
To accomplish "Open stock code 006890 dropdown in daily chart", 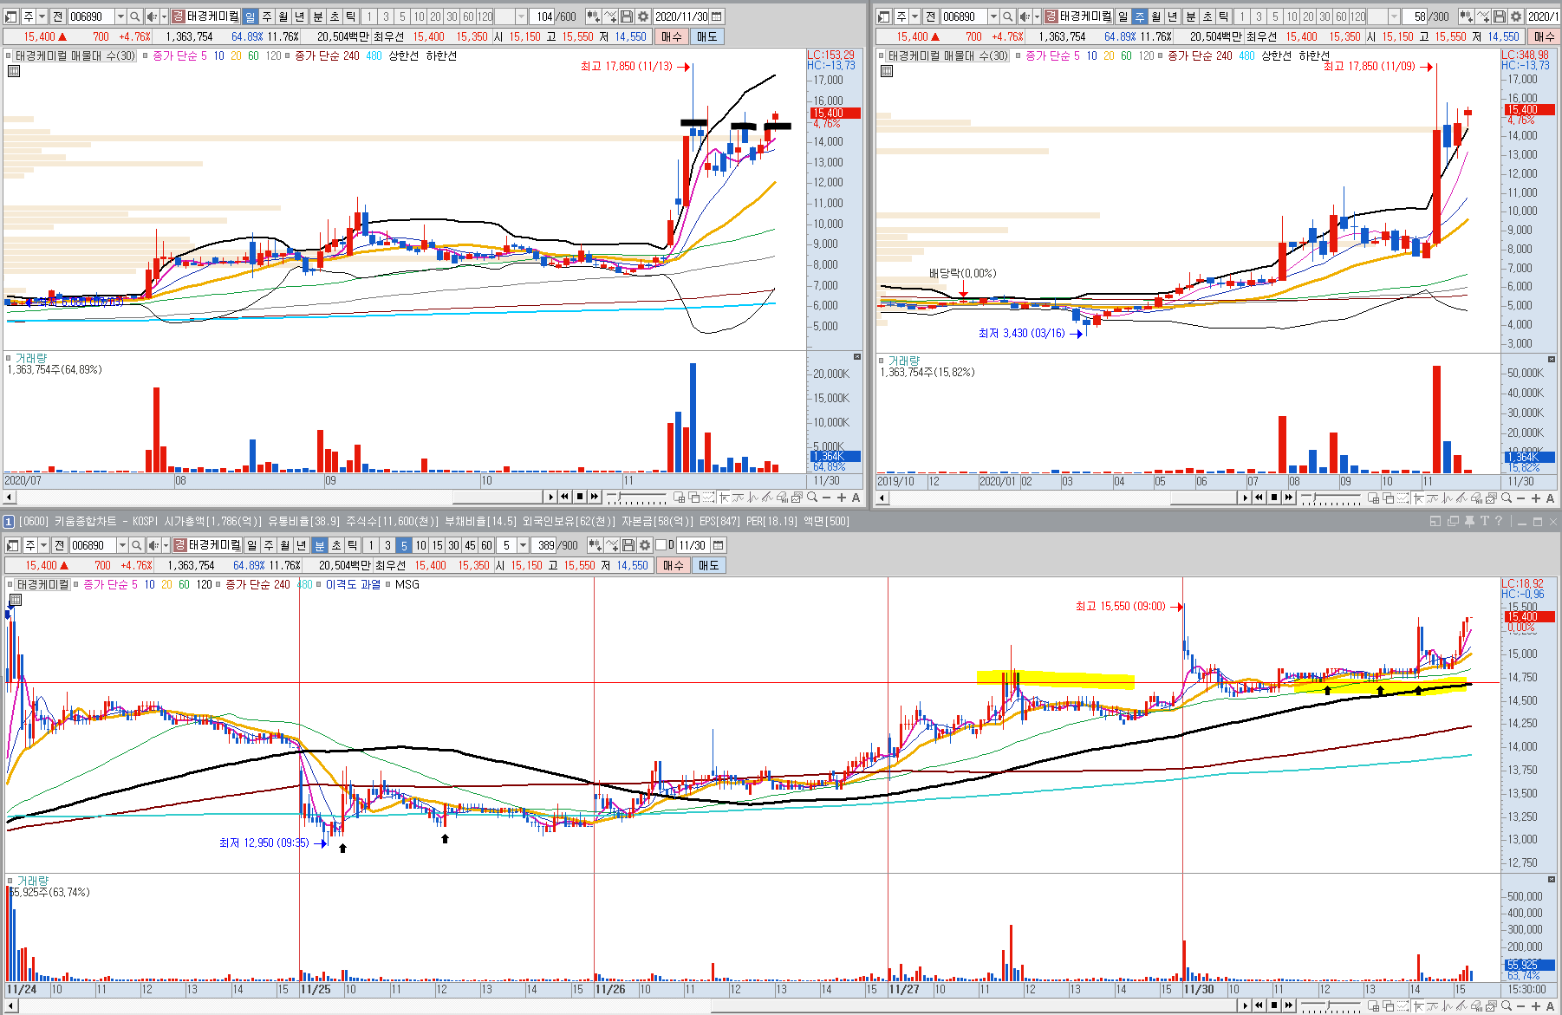I will coord(120,16).
